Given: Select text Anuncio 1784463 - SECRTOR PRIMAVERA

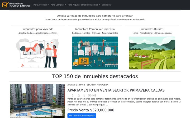Looking at the screenshot, I should click(x=88, y=85).
